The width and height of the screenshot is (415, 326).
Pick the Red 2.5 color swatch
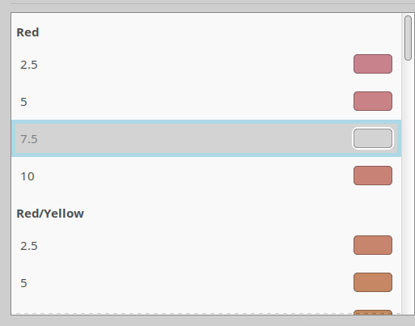click(x=373, y=64)
